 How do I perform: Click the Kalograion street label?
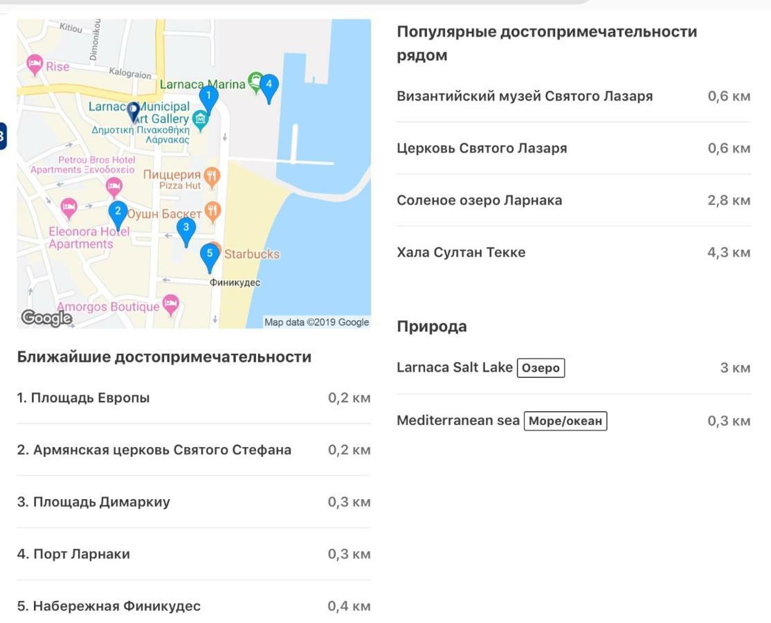tap(130, 73)
